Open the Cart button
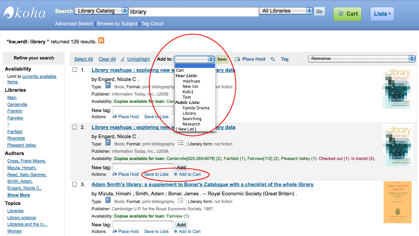The width and height of the screenshot is (419, 236). [x=347, y=14]
